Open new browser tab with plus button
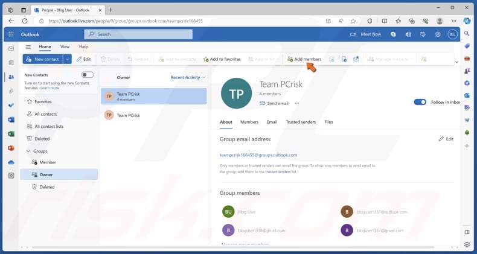Screen dimensions: 477x254 pyautogui.click(x=110, y=10)
